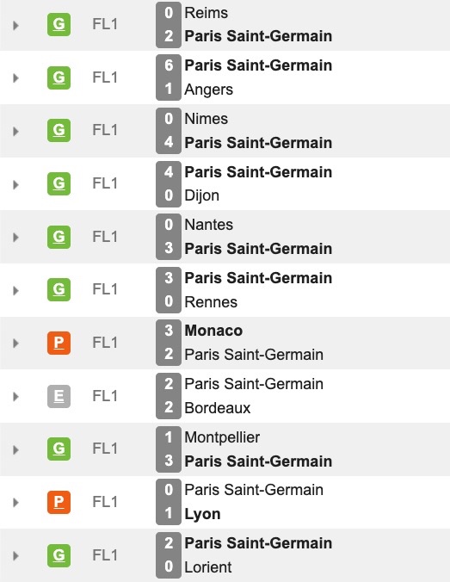Image resolution: width=450 pixels, height=582 pixels.
Task: Click the green G badge for Dijon match
Action: (59, 183)
